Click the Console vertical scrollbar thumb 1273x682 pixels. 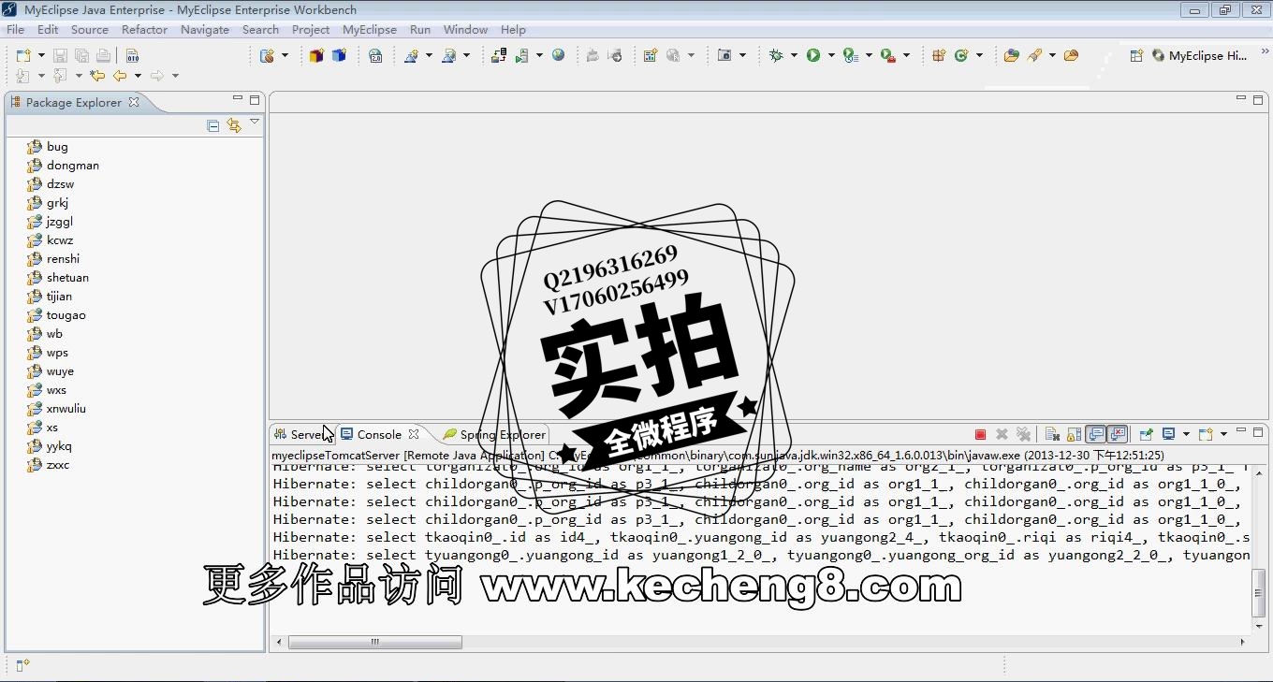pos(1258,592)
